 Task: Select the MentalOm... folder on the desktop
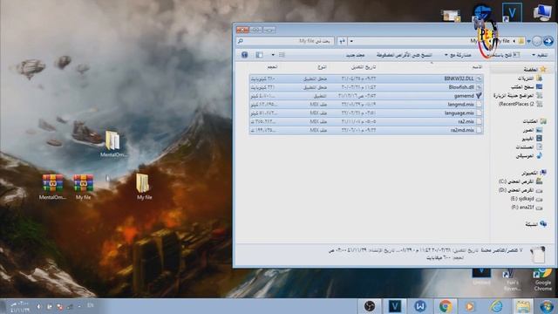[x=112, y=144]
